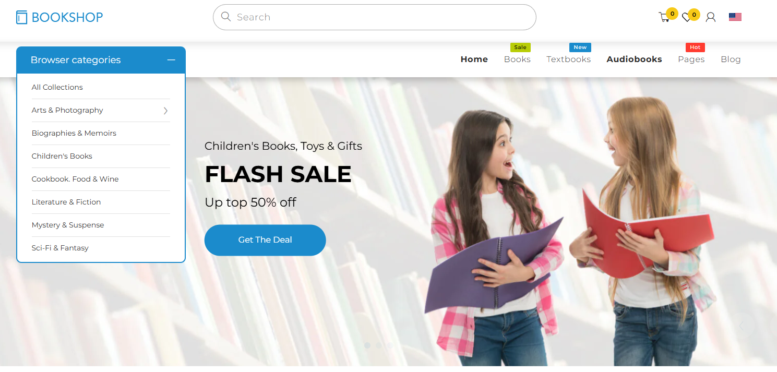Select the US flag language icon
777x372 pixels.
(x=735, y=17)
